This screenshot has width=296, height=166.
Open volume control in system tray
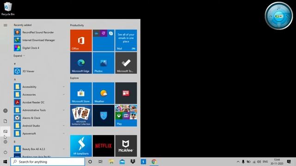pyautogui.click(x=259, y=162)
